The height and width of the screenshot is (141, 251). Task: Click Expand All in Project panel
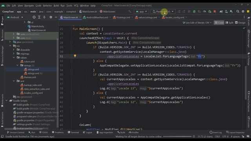coord(39,17)
